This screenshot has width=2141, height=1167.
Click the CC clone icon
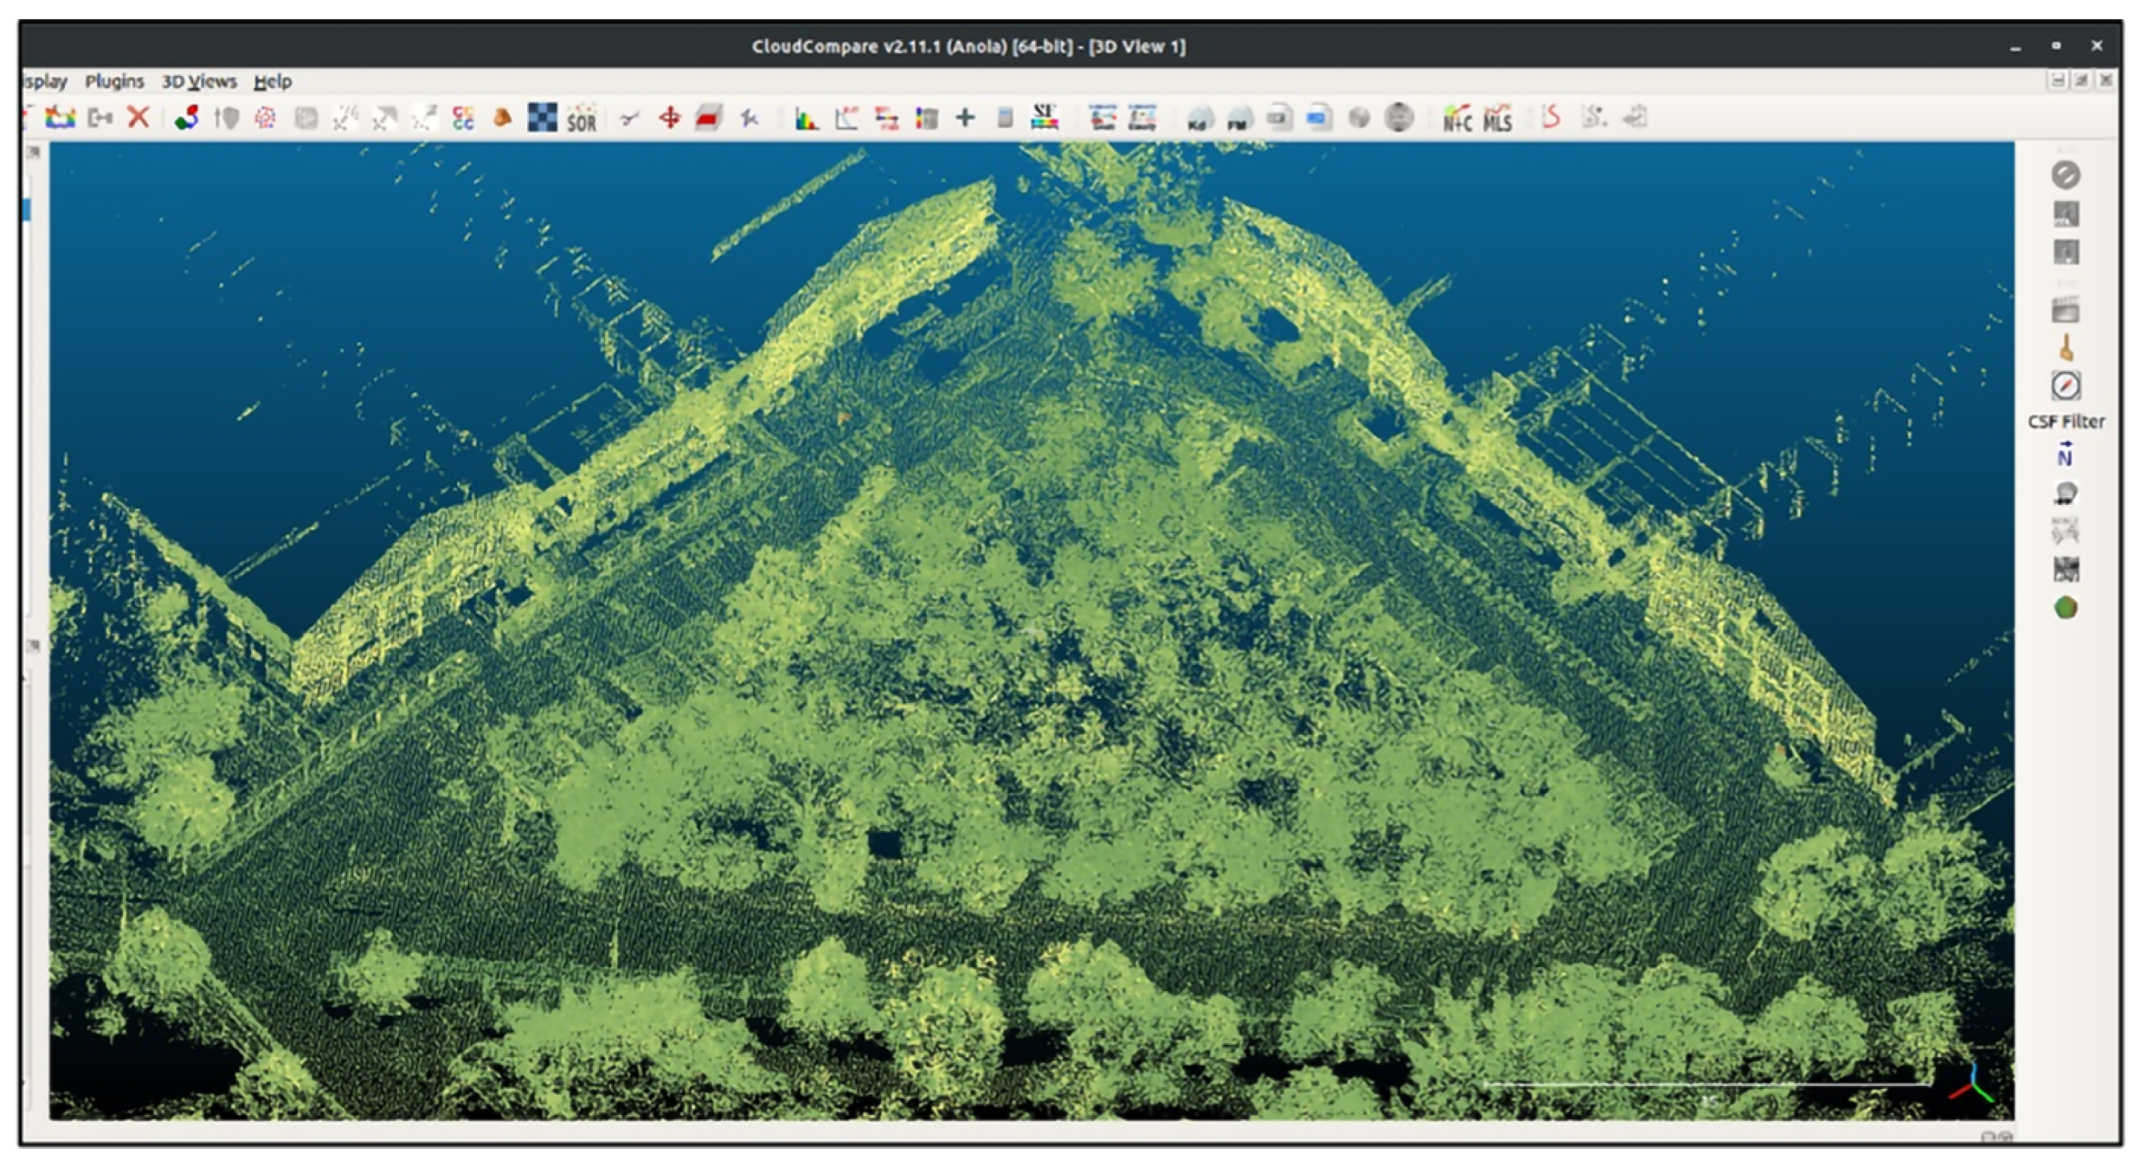point(463,118)
